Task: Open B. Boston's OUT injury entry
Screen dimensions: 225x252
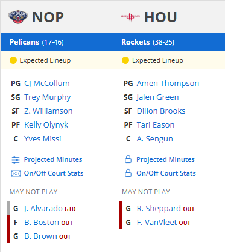Action: [x=48, y=223]
